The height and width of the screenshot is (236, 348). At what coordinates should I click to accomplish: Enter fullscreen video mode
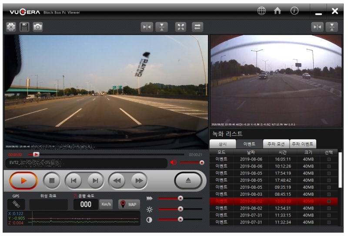[181, 27]
